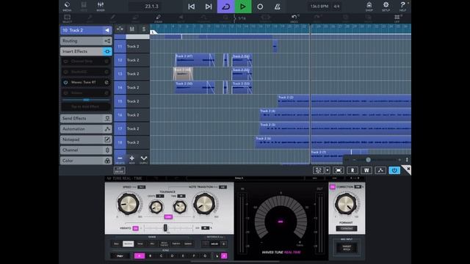Open the Mixer from the top bar
This screenshot has width=470, height=264.
pyautogui.click(x=101, y=6)
